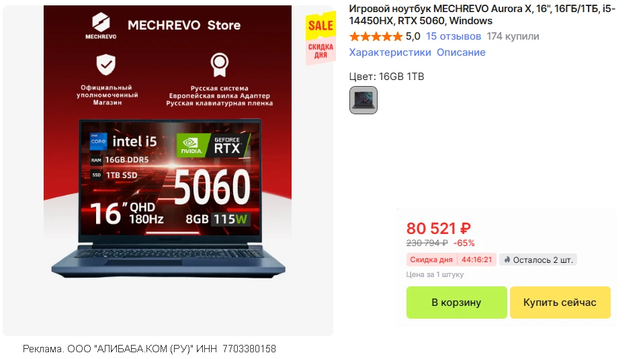Open the Характеристики tab link
643x359 pixels.
tap(390, 52)
